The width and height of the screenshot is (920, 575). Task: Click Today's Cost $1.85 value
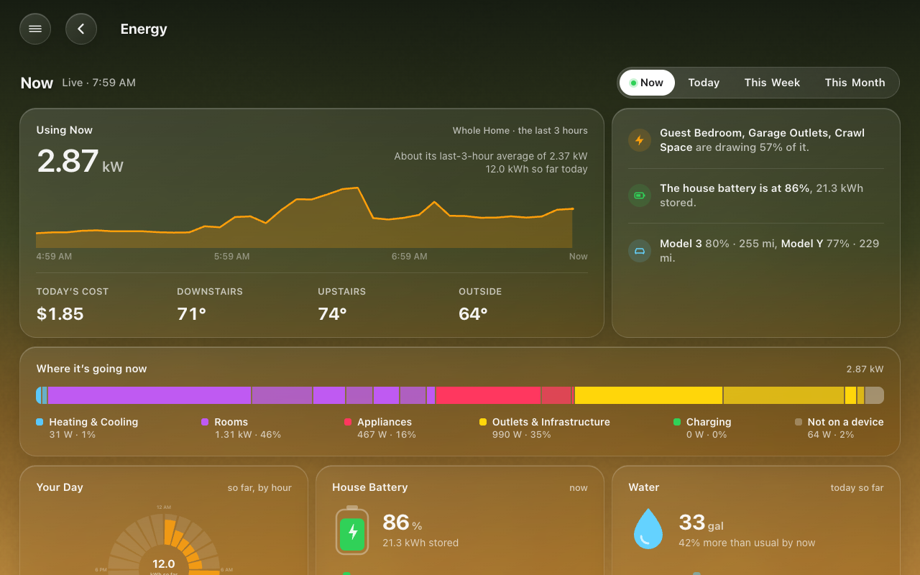[x=60, y=314]
